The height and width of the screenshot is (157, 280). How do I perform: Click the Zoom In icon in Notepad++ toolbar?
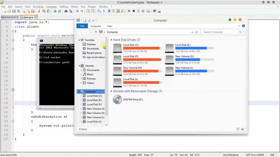(77, 11)
